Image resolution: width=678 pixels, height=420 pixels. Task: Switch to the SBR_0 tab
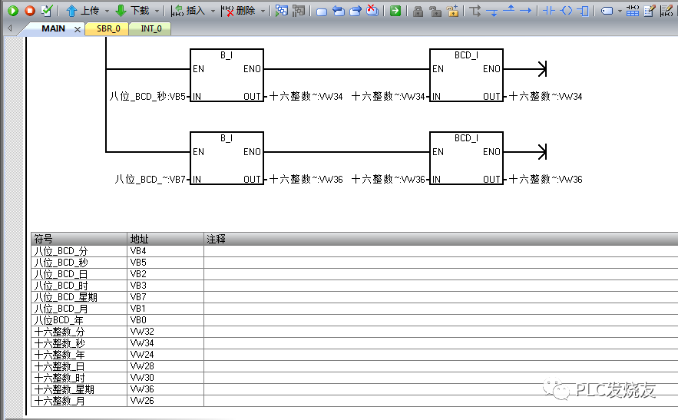(x=108, y=28)
